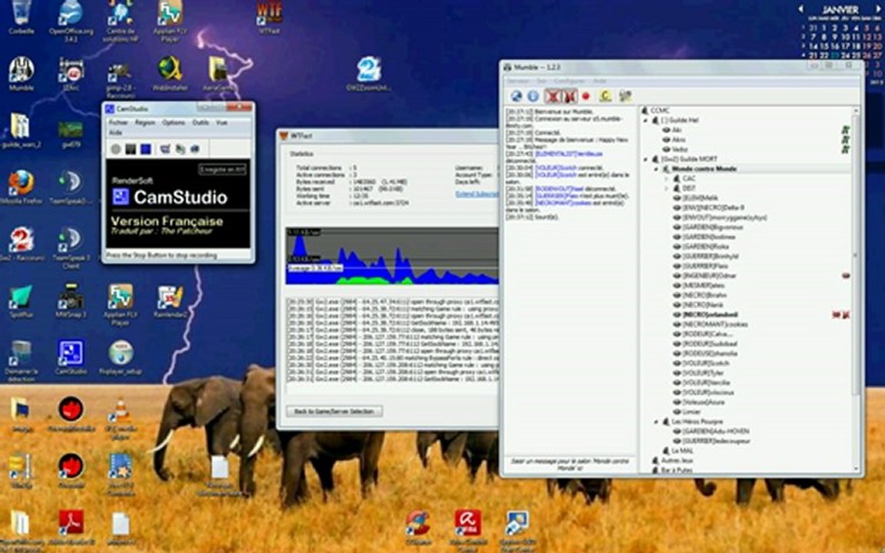Image resolution: width=885 pixels, height=553 pixels.
Task: Collapse the Monde contre Monde channel
Action: 656,169
